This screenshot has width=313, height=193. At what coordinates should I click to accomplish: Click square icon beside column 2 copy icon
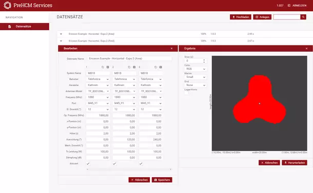pyautogui.click(x=134, y=68)
